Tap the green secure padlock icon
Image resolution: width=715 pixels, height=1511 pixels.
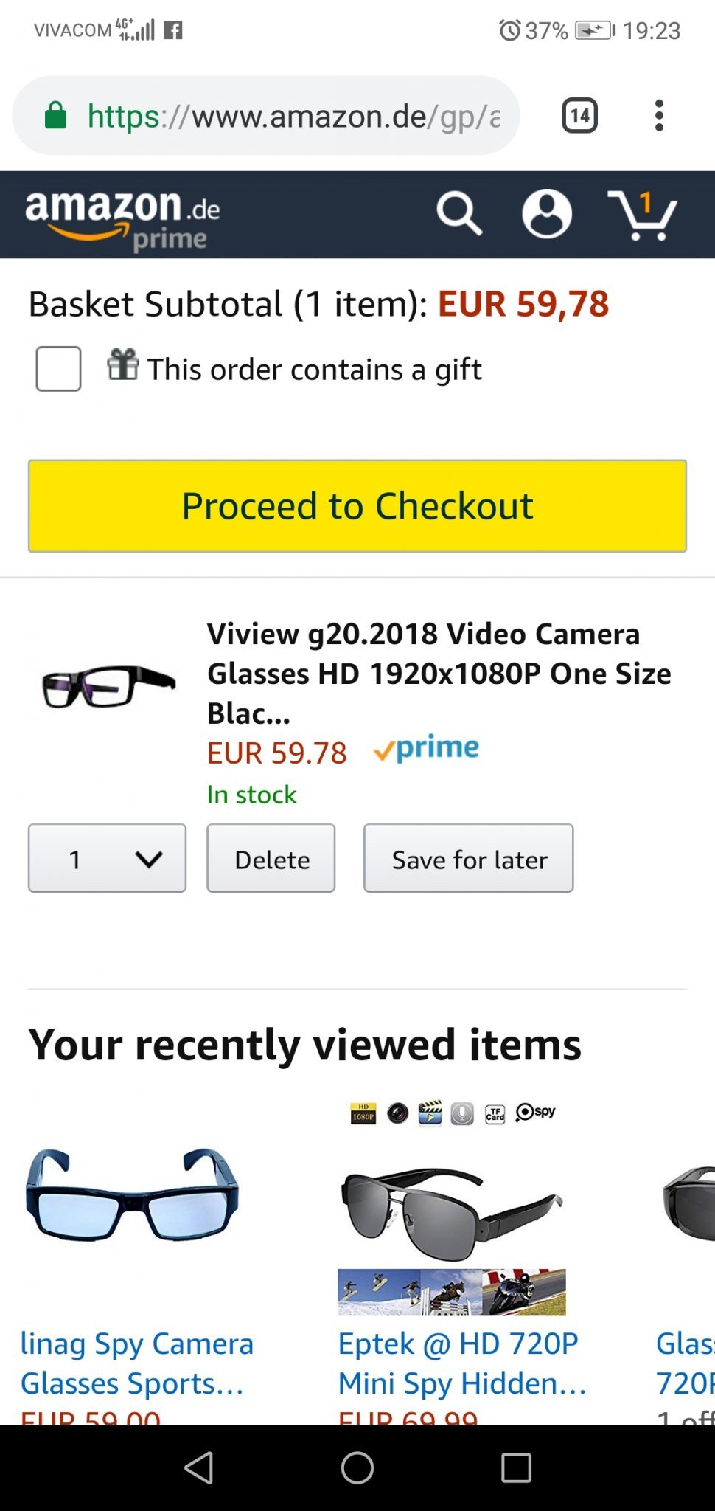coord(56,116)
